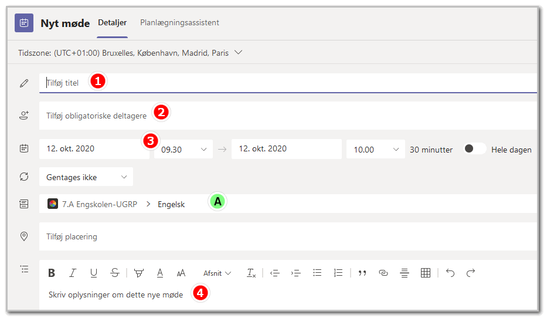Screen dimensions: 547x318
Task: Click the add participants person icon
Action: pyautogui.click(x=24, y=115)
